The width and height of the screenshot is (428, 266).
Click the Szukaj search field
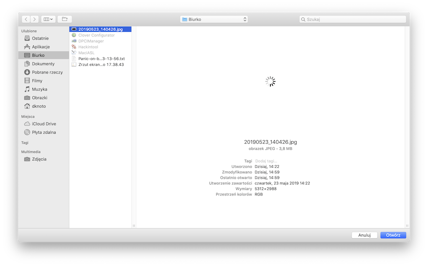coord(352,19)
